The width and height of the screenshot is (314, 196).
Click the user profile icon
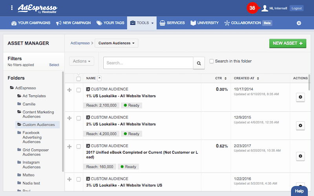(265, 8)
